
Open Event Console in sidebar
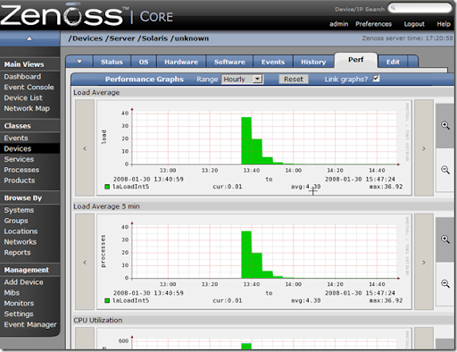(x=29, y=88)
